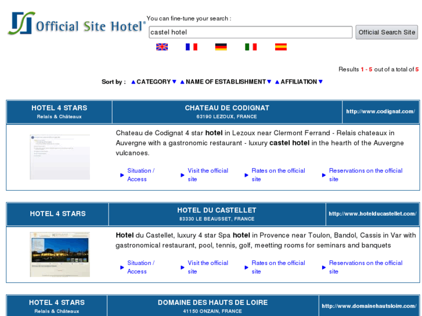View Rates on official site for Chateau de Codignat
This screenshot has height=316, width=422.
[278, 175]
